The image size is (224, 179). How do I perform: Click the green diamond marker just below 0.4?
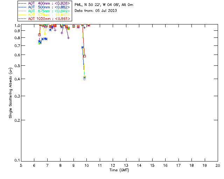click(x=84, y=79)
